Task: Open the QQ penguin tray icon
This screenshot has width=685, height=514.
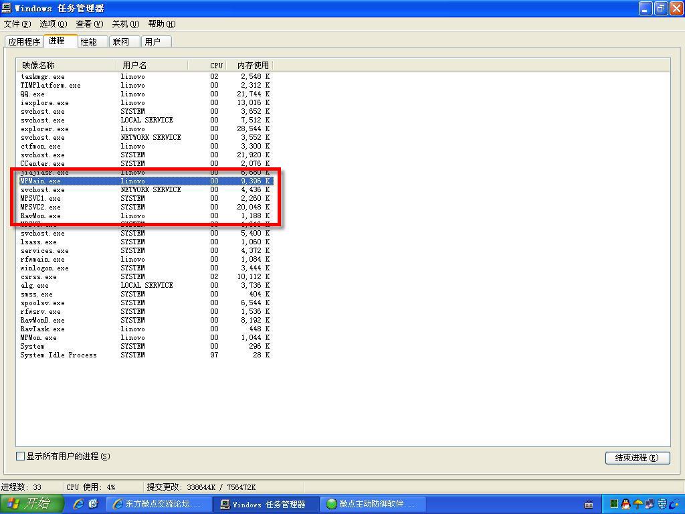Action: 626,505
